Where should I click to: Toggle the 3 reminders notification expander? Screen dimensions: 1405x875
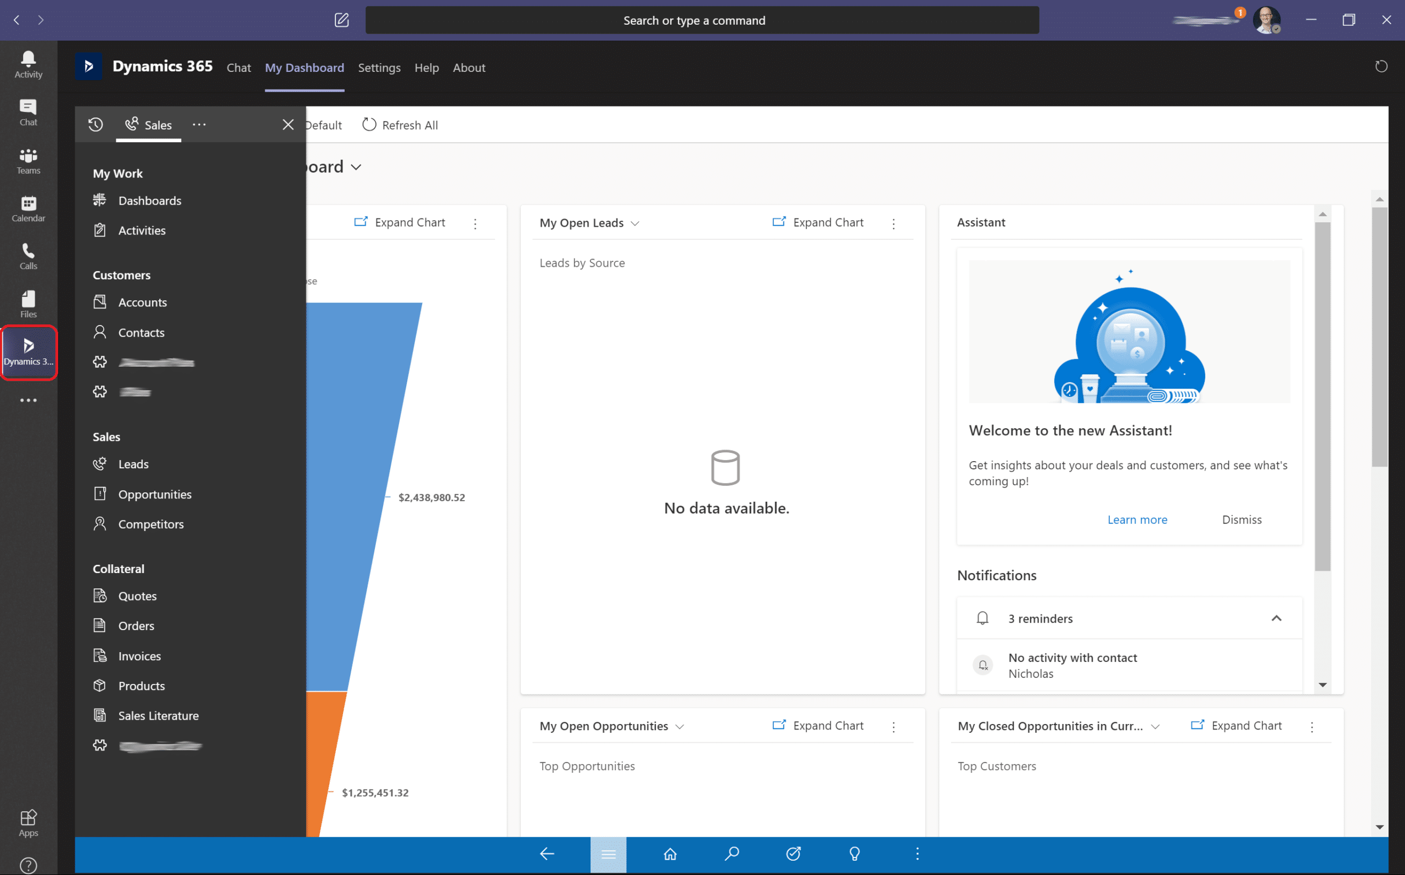pos(1275,618)
